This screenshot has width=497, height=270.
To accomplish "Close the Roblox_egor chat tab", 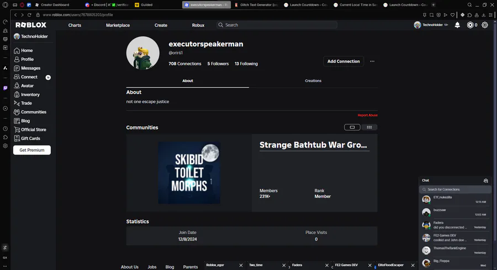I will click(x=241, y=265).
